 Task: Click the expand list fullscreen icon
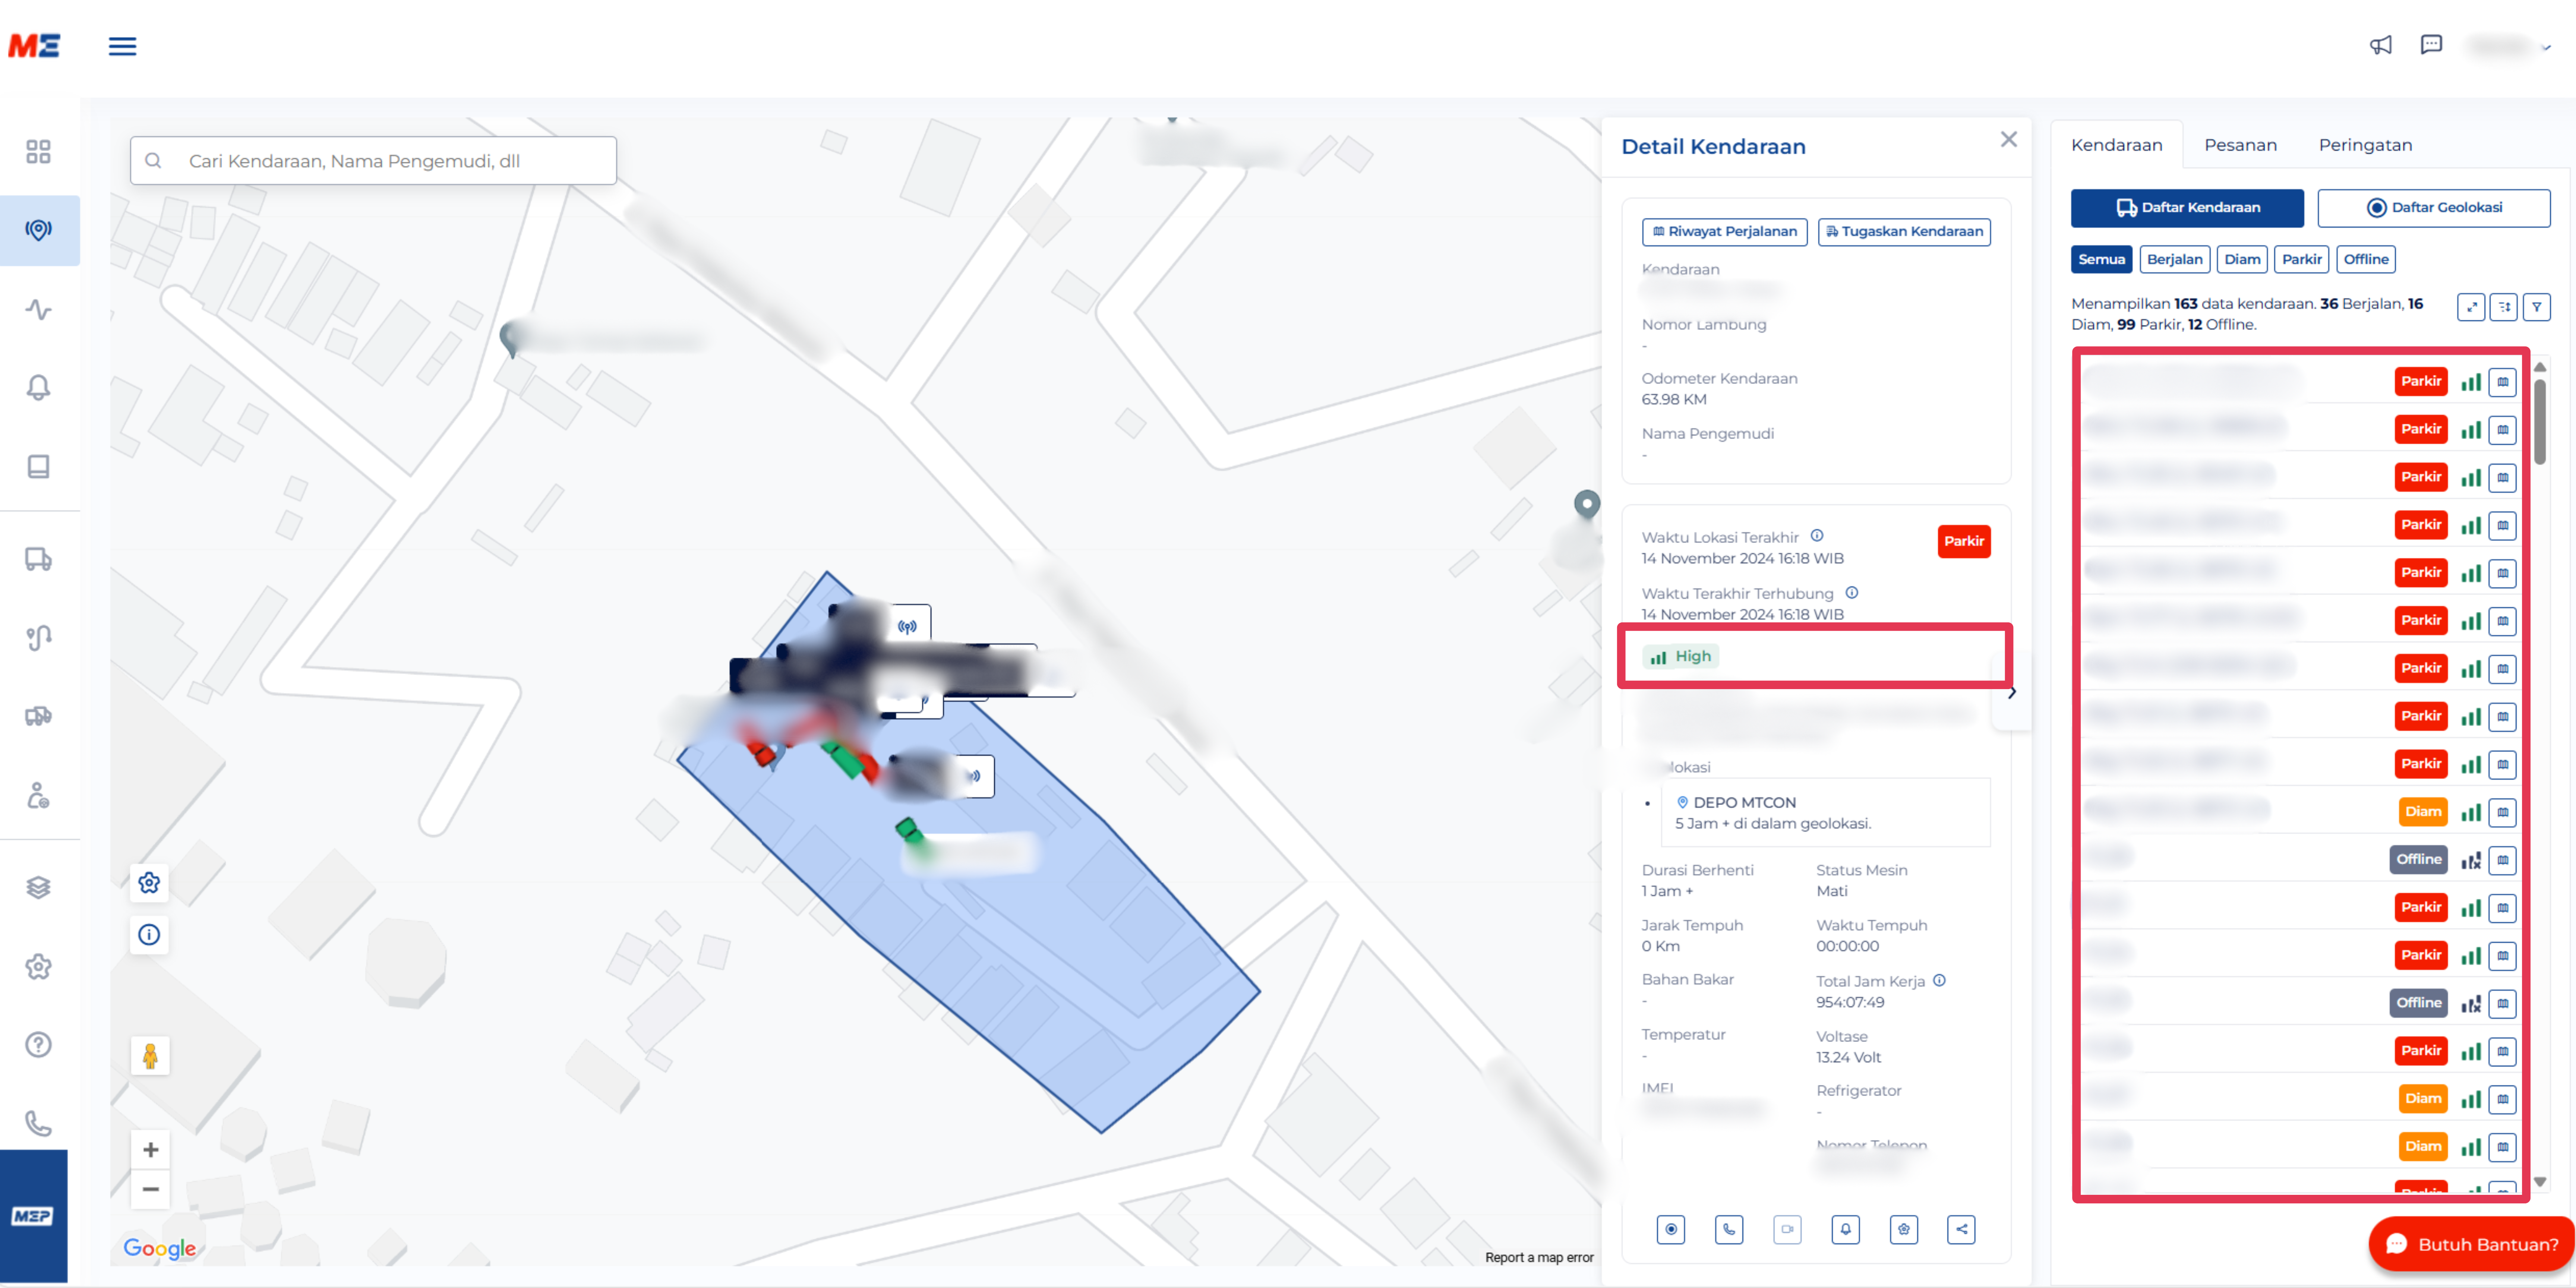(x=2471, y=307)
